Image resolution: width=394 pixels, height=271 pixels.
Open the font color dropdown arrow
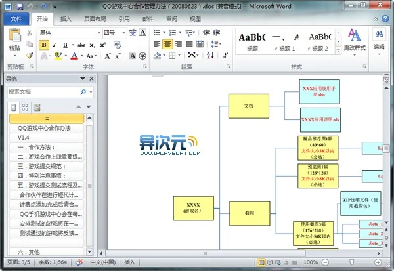click(x=81, y=56)
